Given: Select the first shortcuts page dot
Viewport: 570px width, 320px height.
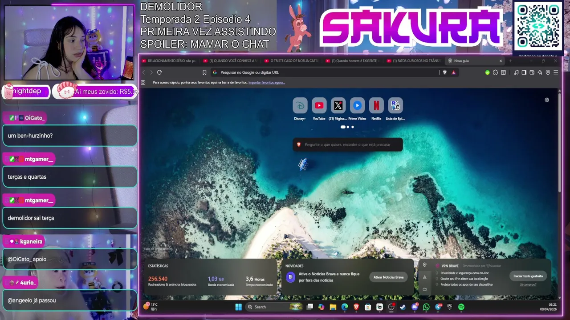Looking at the screenshot, I should (x=343, y=127).
